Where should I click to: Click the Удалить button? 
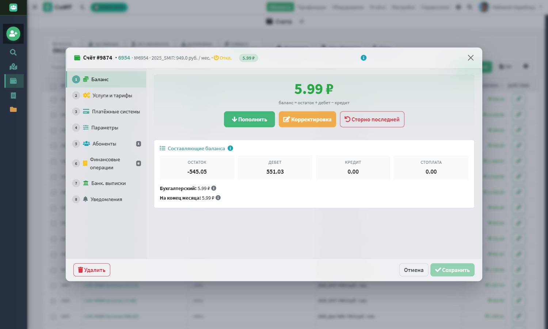(92, 270)
